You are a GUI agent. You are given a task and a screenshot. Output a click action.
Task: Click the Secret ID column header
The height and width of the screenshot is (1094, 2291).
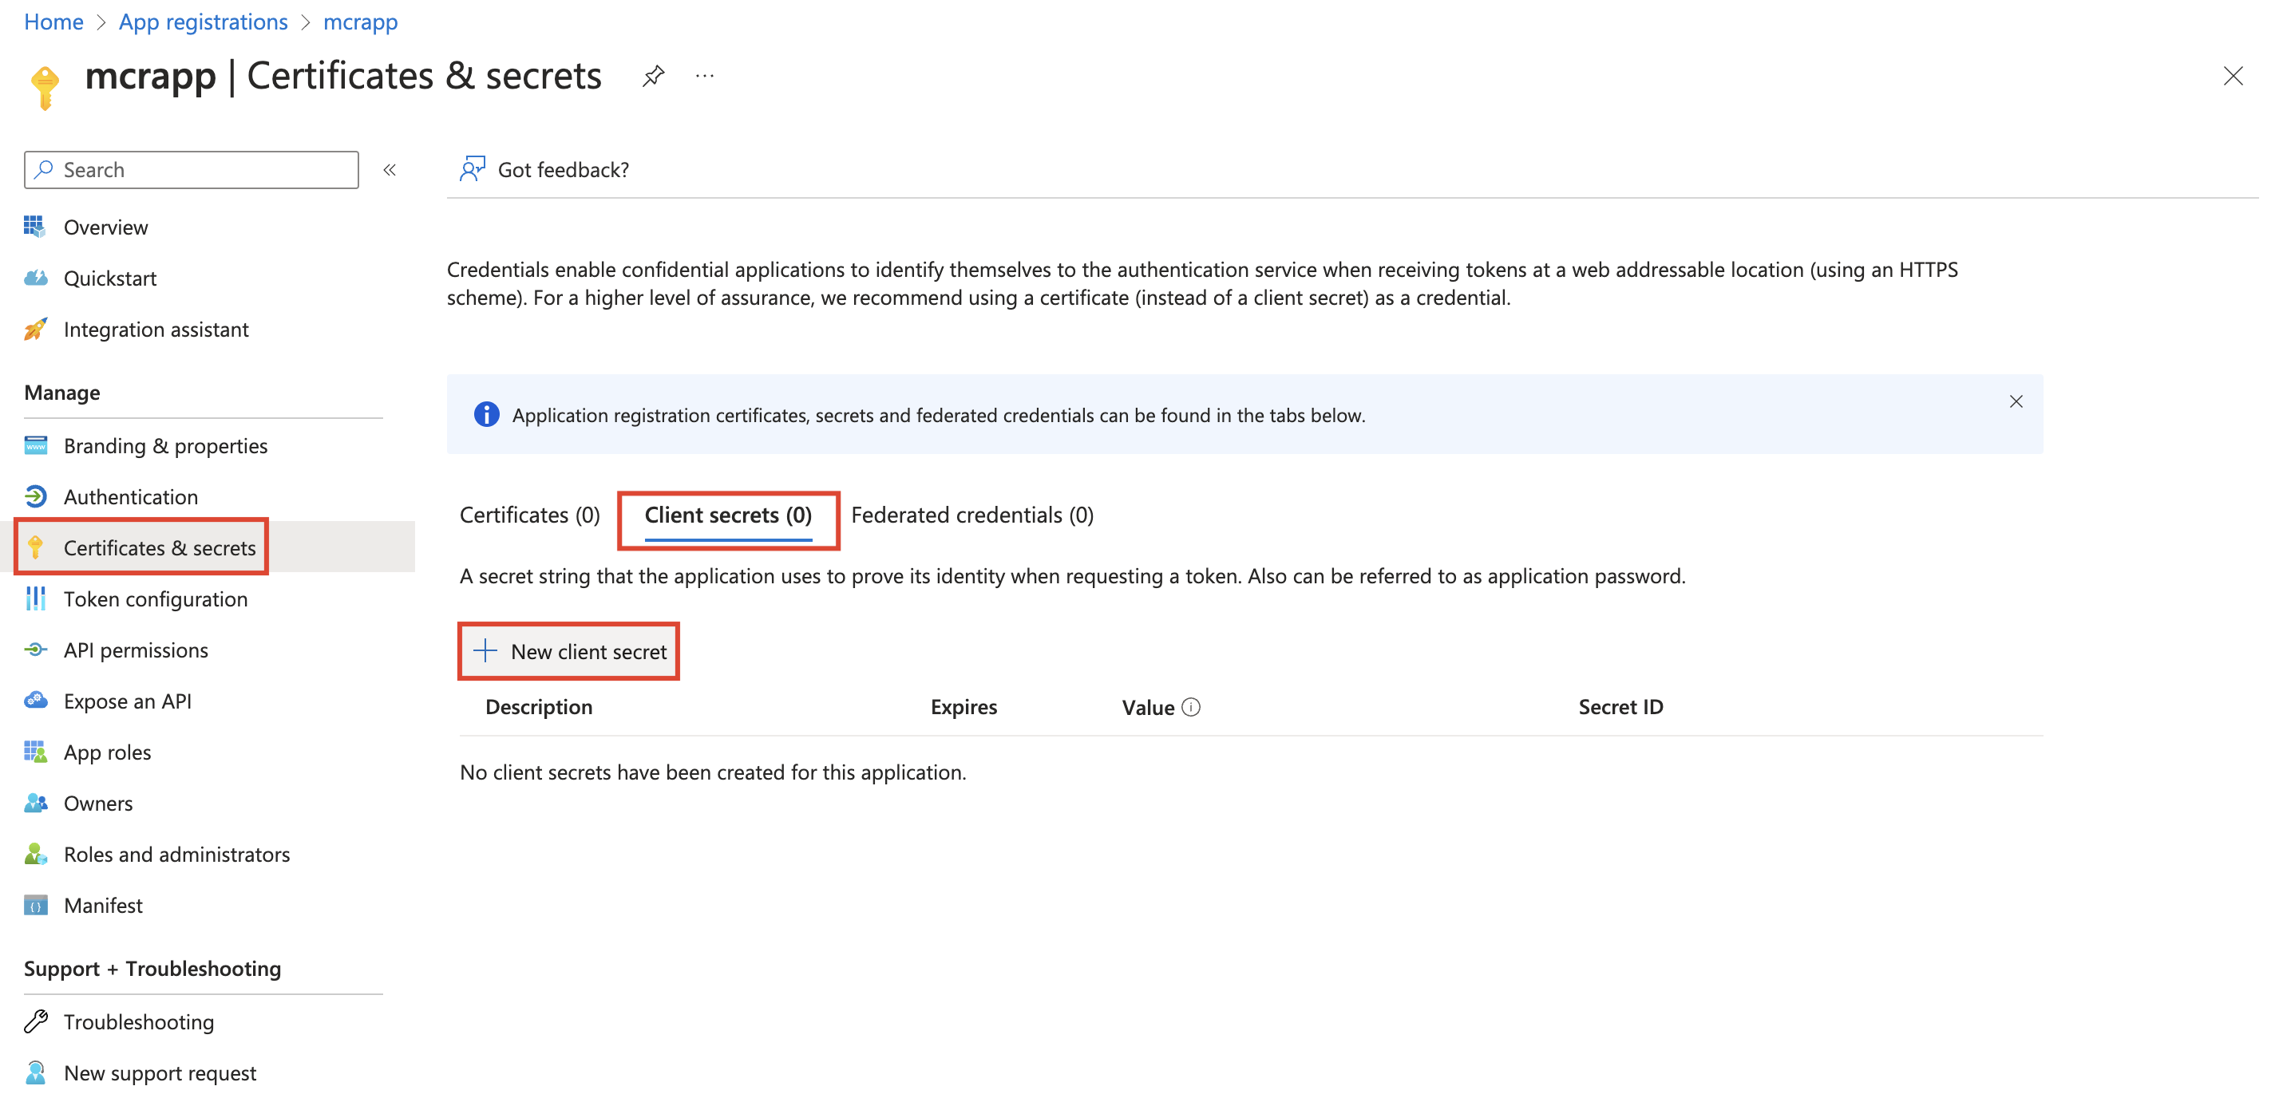click(x=1620, y=706)
